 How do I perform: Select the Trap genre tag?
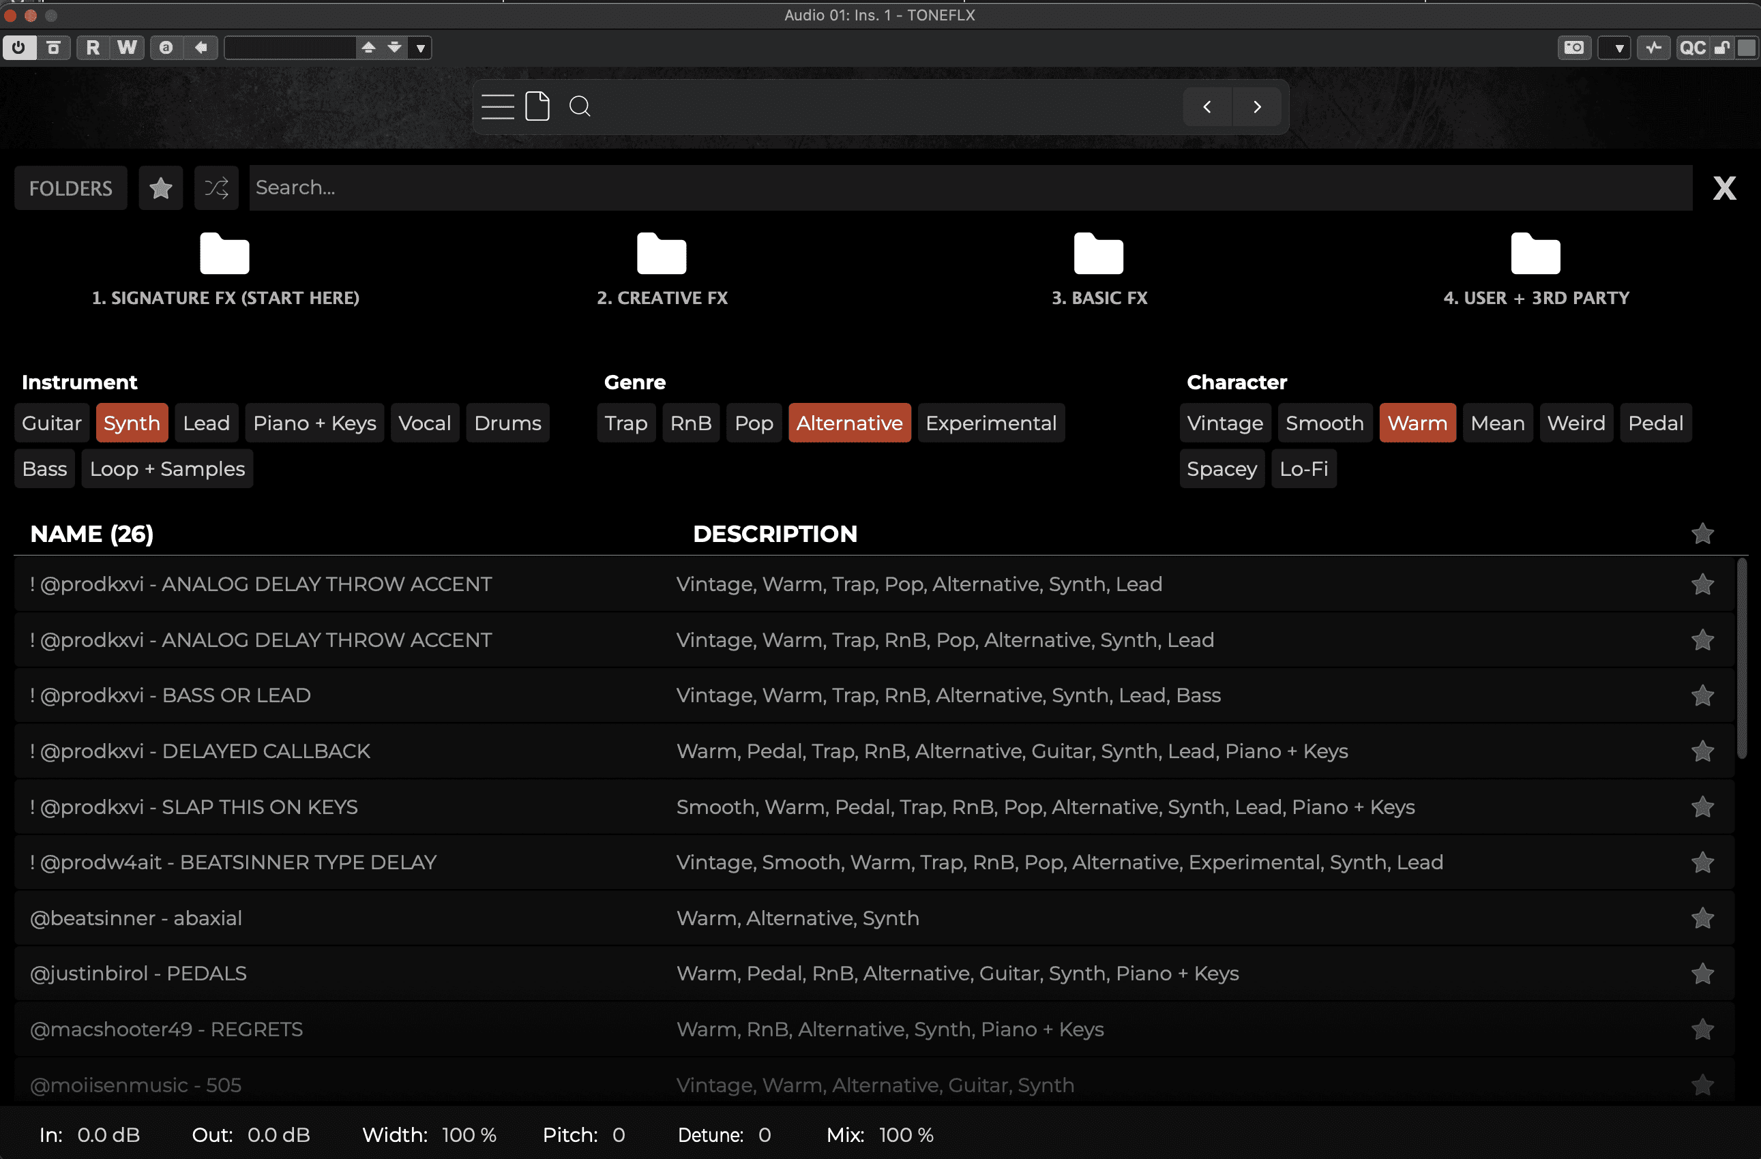626,423
